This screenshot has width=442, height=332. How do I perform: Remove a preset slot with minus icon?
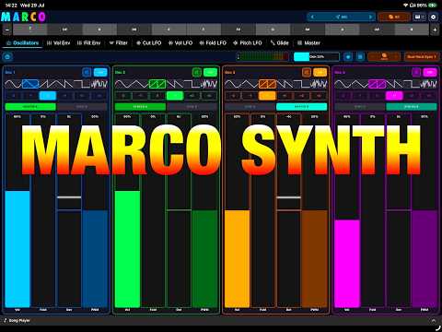pos(7,30)
